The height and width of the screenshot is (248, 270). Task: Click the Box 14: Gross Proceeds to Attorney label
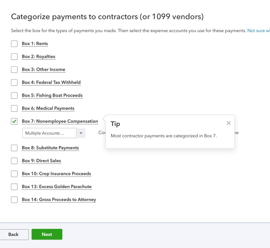(59, 200)
